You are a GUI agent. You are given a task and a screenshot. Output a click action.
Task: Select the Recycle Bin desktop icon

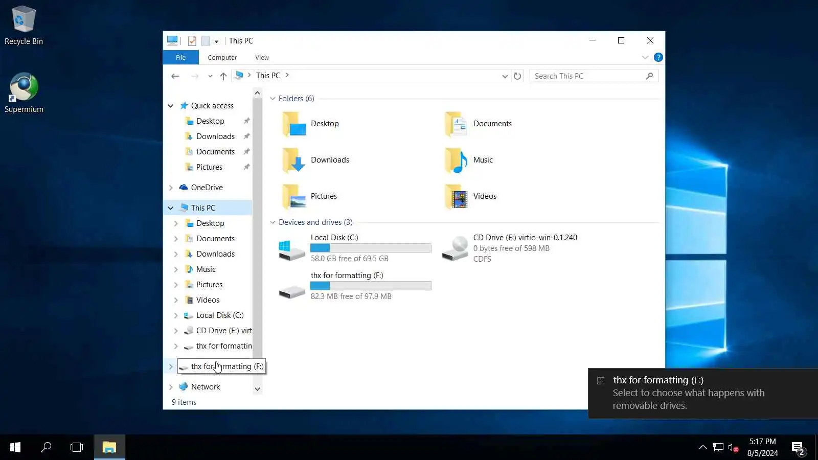click(x=24, y=26)
